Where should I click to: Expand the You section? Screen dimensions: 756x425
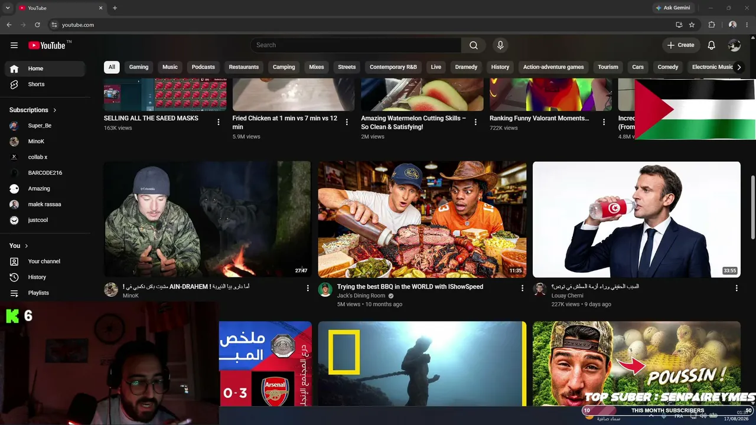tap(19, 246)
